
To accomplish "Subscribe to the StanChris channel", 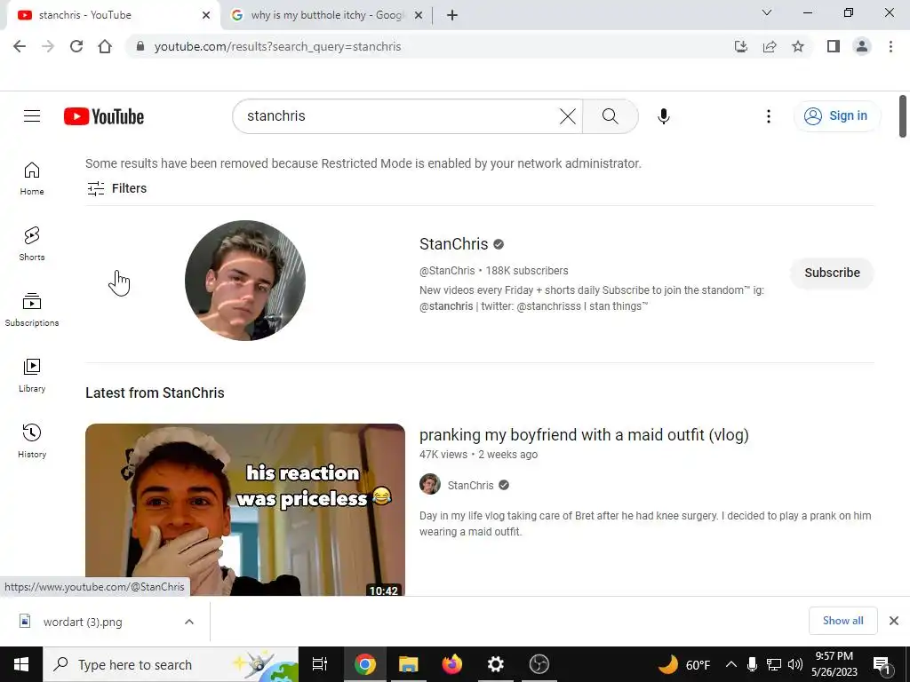I will [832, 273].
